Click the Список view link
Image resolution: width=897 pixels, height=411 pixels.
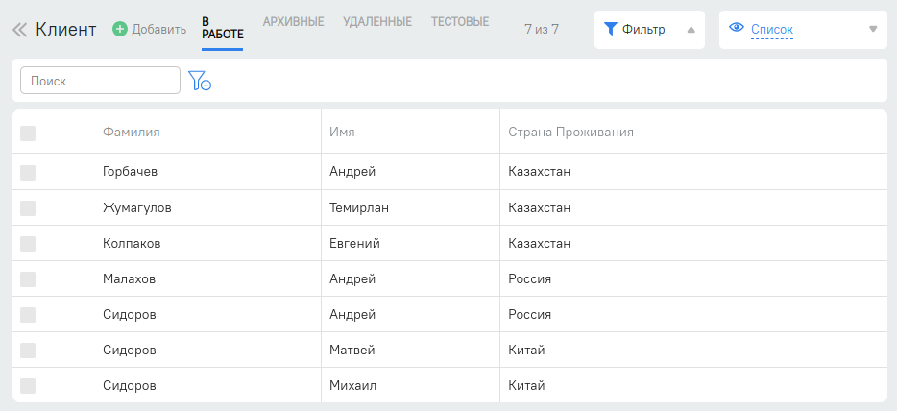coord(771,30)
